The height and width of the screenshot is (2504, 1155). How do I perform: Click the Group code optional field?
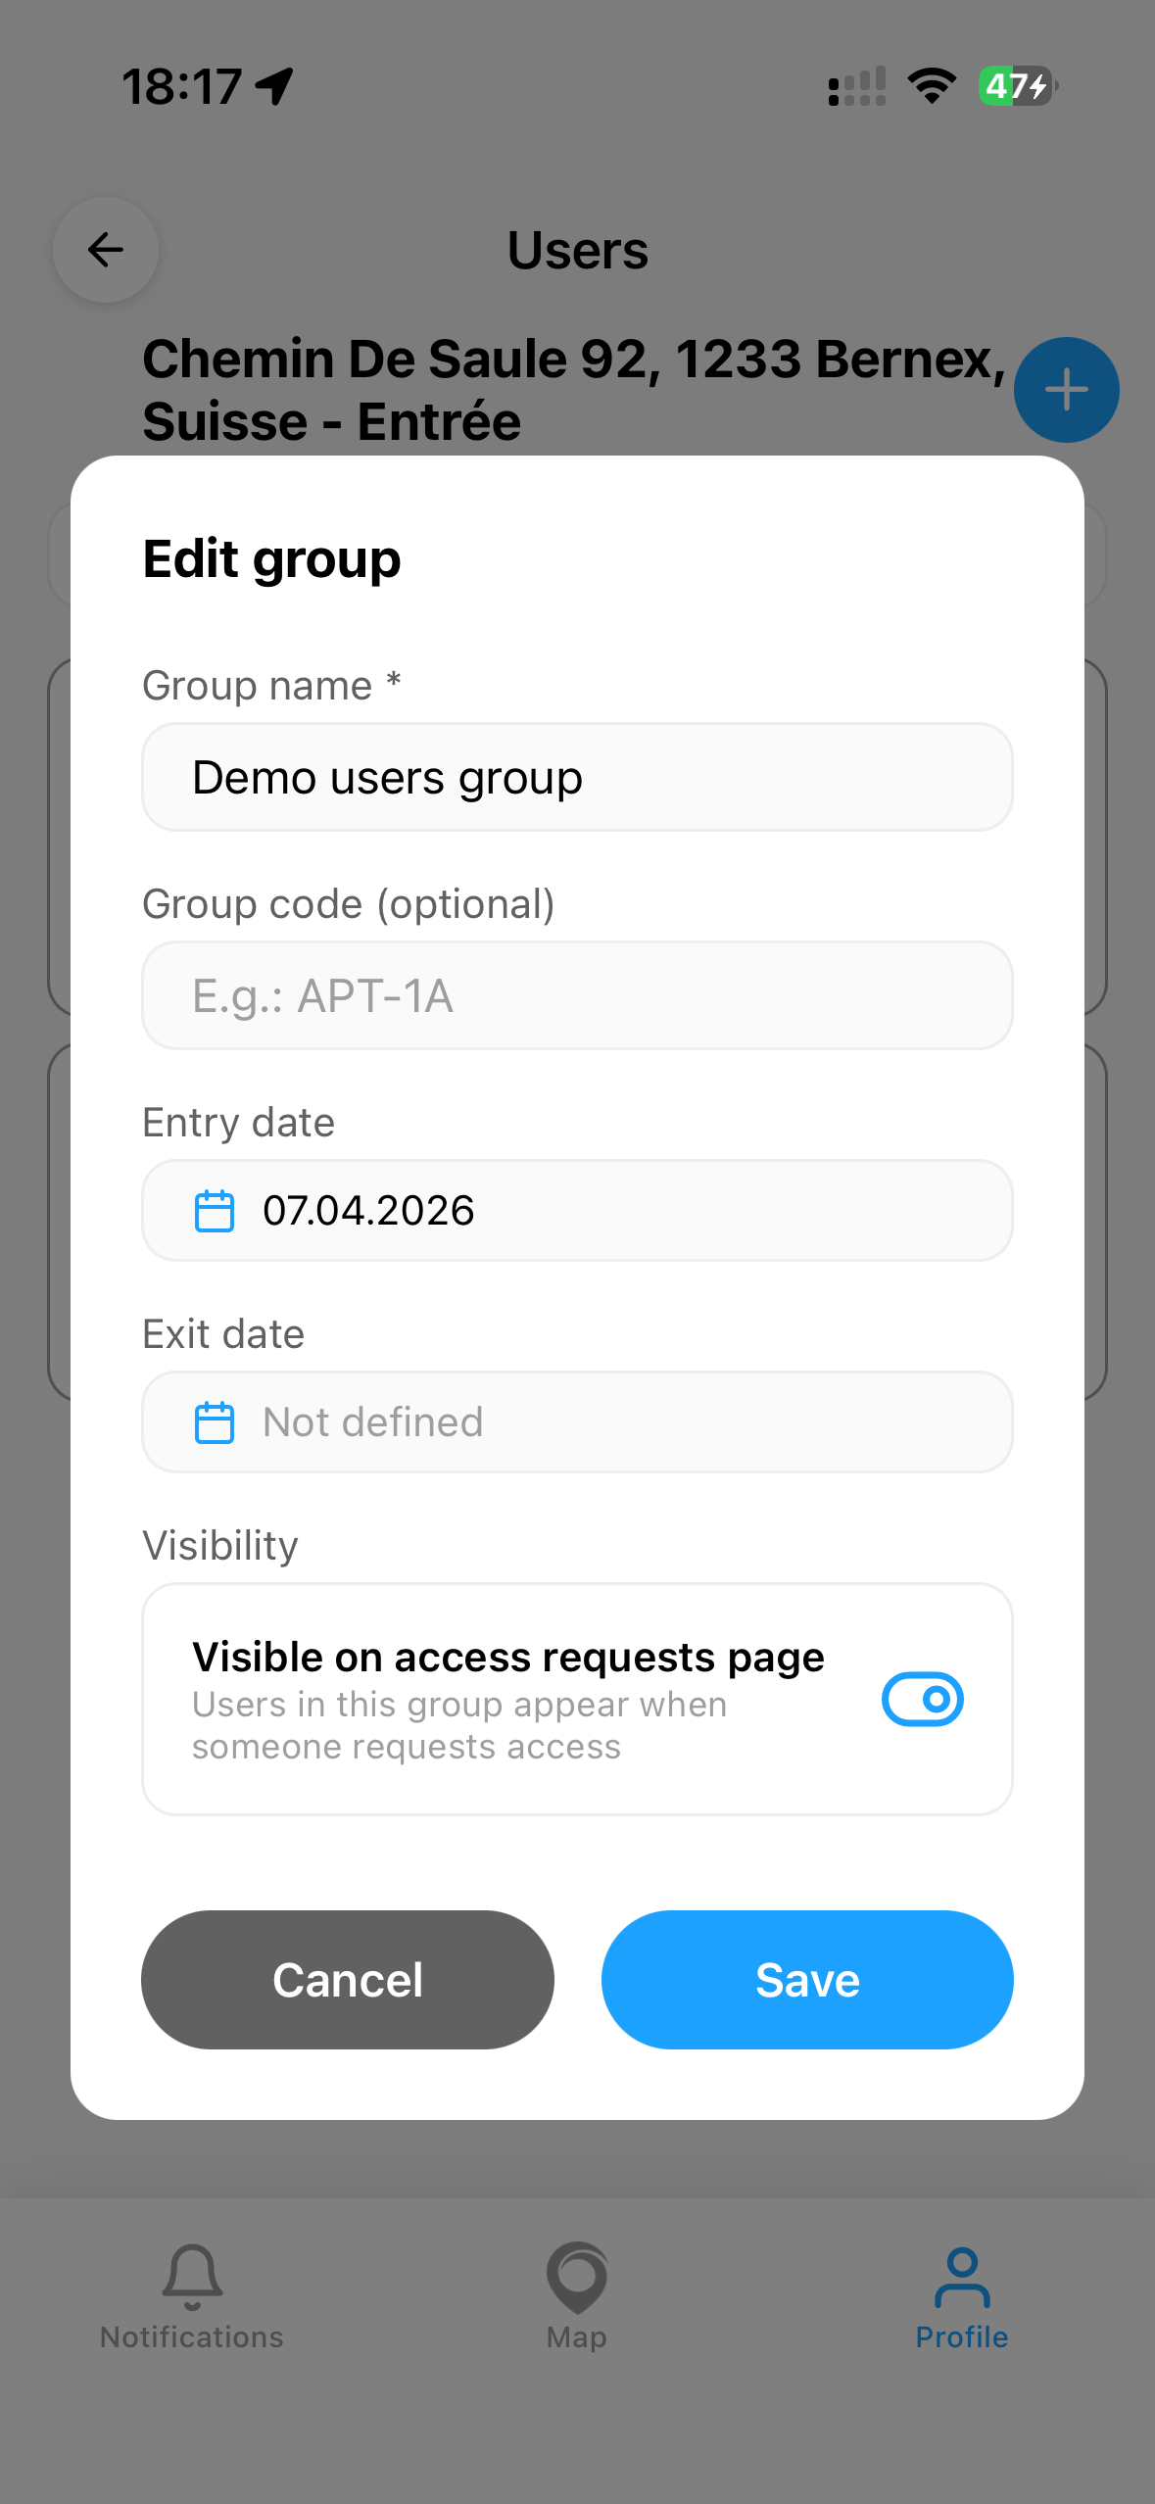pyautogui.click(x=577, y=995)
